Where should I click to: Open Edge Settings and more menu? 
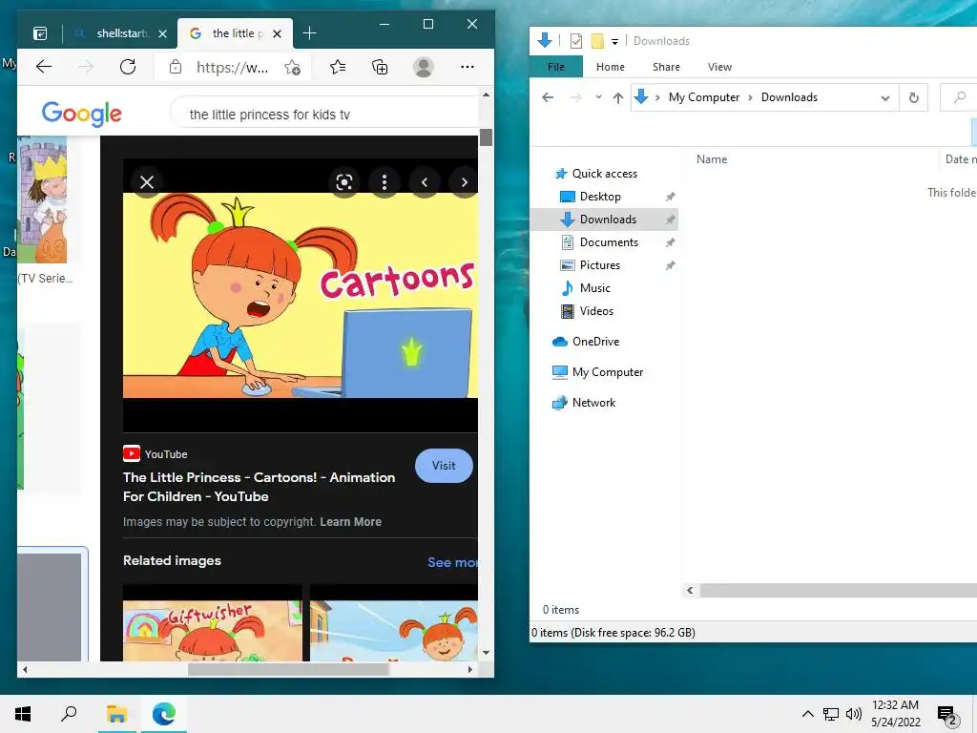[x=468, y=67]
